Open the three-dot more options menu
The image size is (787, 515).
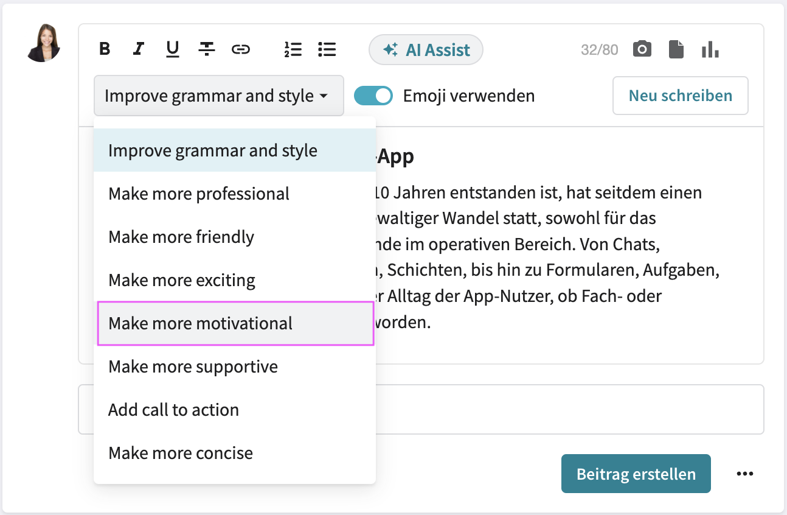745,474
